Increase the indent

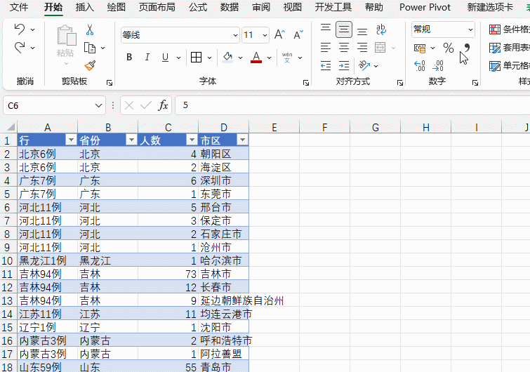click(344, 65)
